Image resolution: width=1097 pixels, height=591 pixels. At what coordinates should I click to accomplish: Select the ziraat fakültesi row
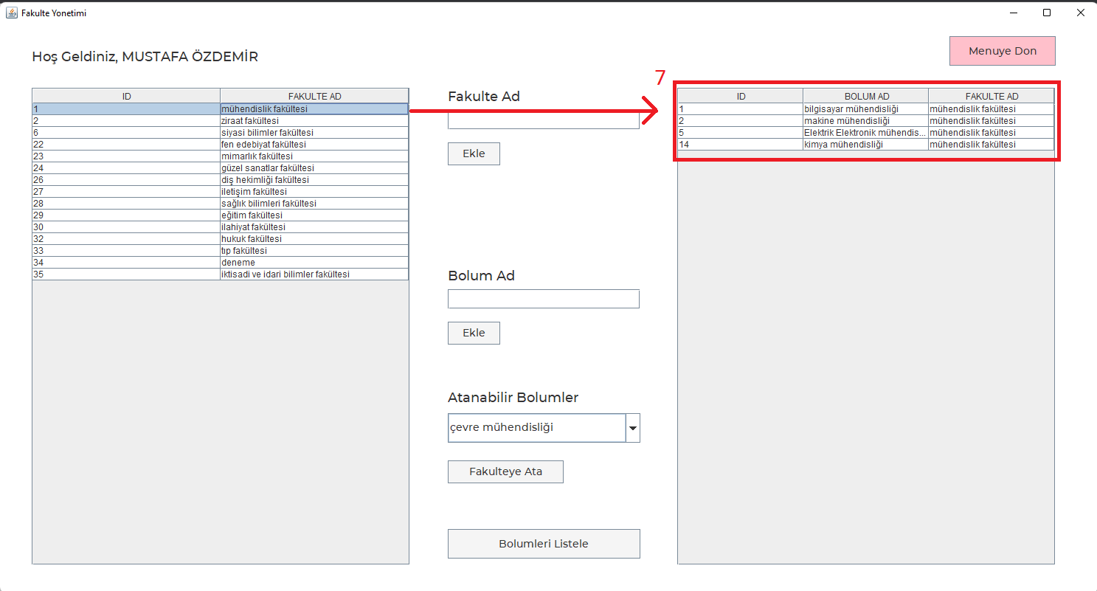click(220, 120)
